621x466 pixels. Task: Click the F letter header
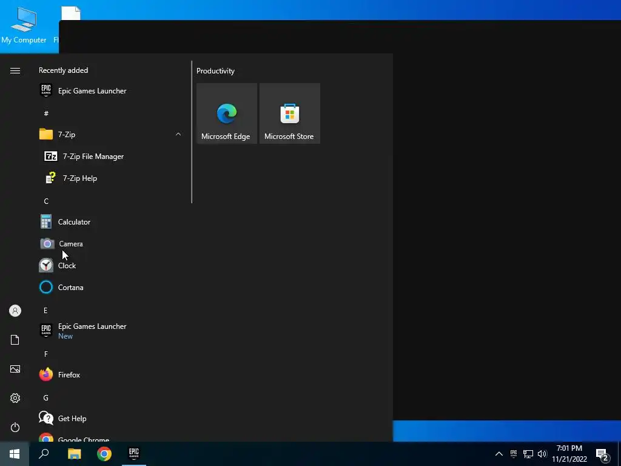point(46,354)
